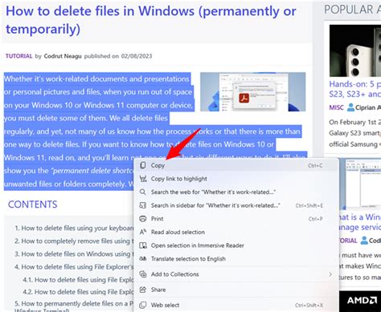Click the magnifier icon beside Search the web
Image resolution: width=381 pixels, height=312 pixels.
coord(143,192)
